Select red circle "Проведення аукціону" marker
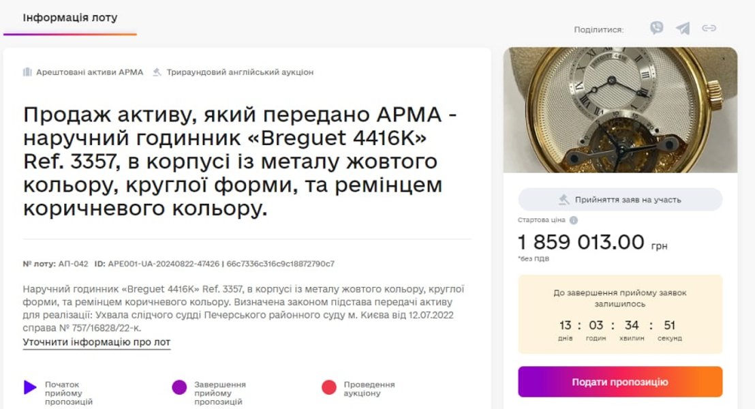755x409 pixels. point(329,387)
